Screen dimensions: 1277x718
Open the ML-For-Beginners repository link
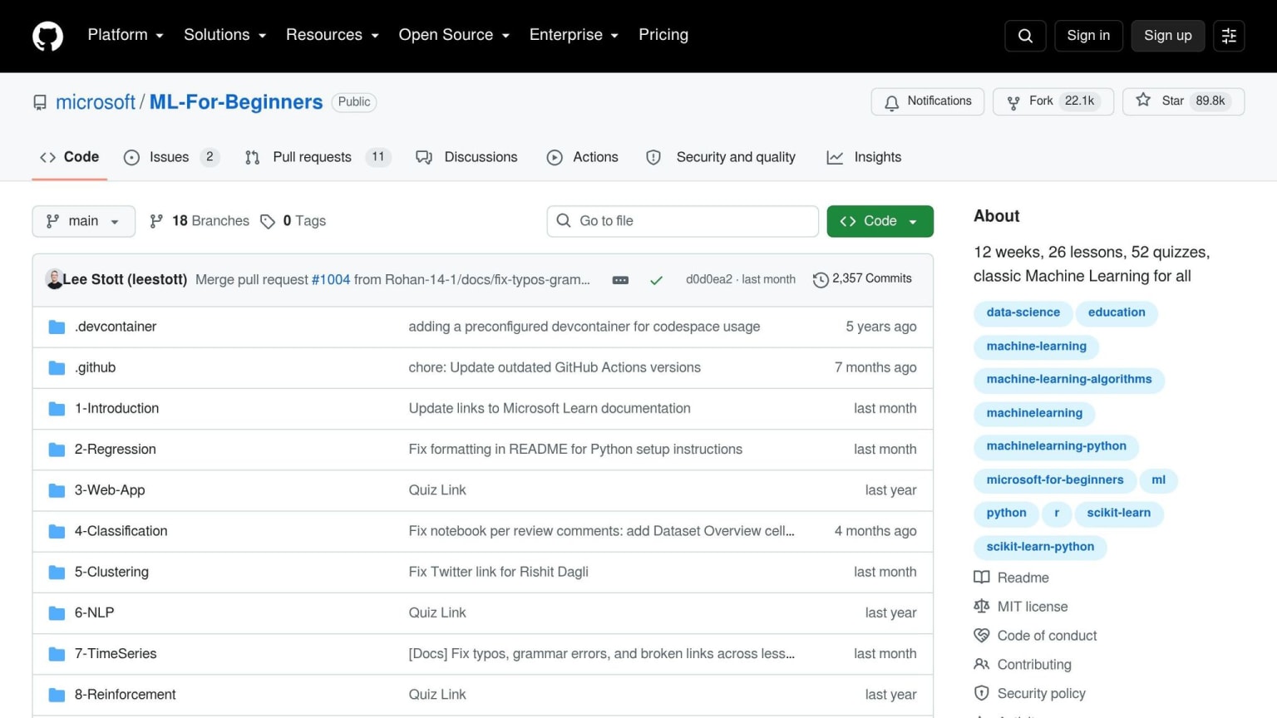click(236, 102)
